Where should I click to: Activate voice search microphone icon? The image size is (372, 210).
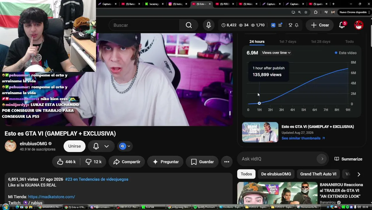tap(209, 25)
